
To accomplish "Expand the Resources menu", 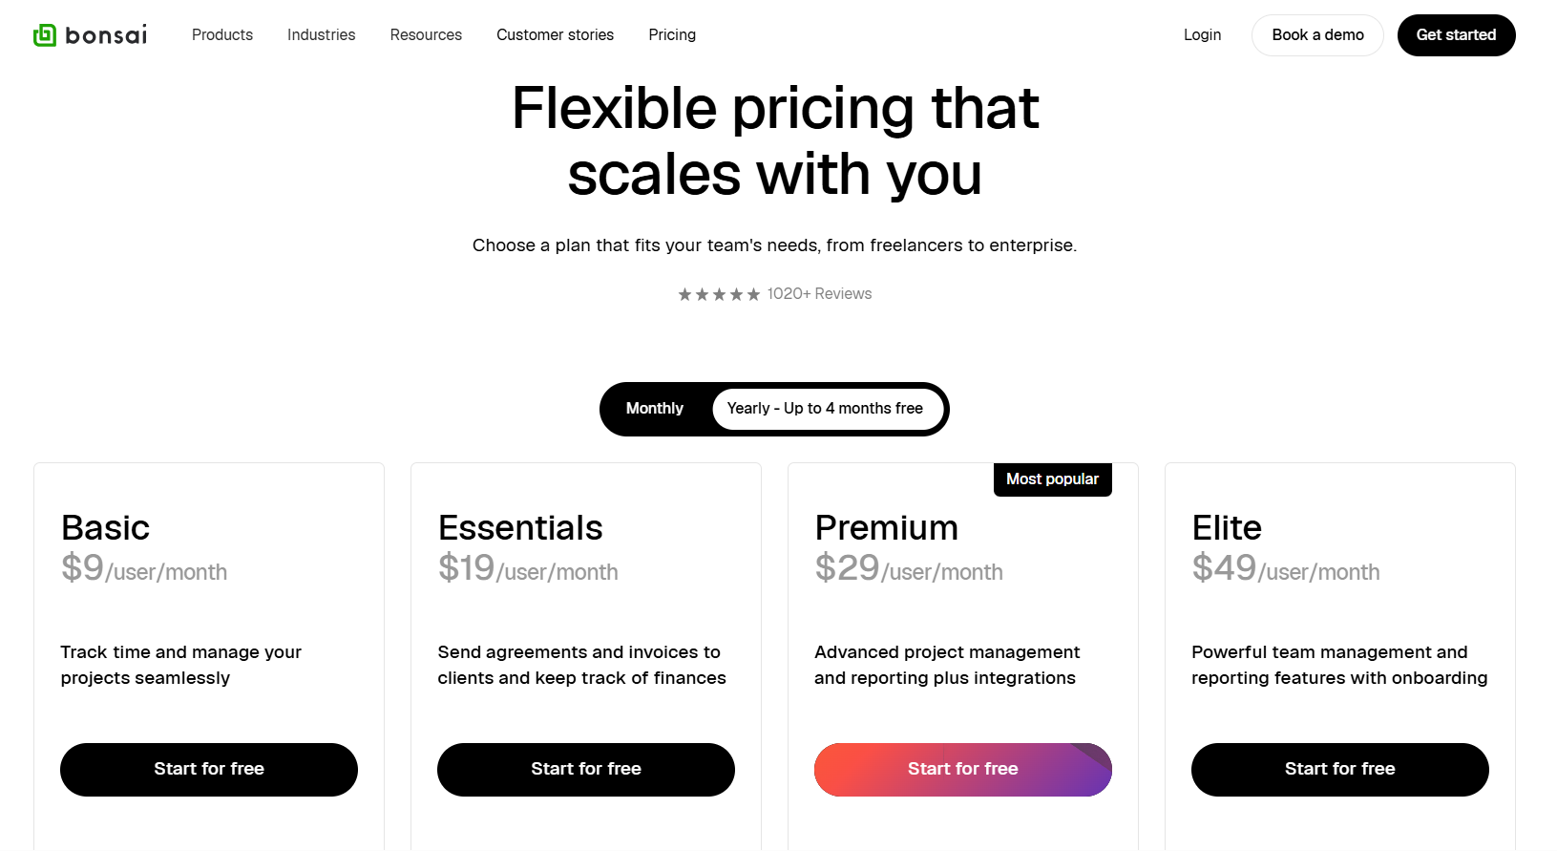I will (x=426, y=35).
